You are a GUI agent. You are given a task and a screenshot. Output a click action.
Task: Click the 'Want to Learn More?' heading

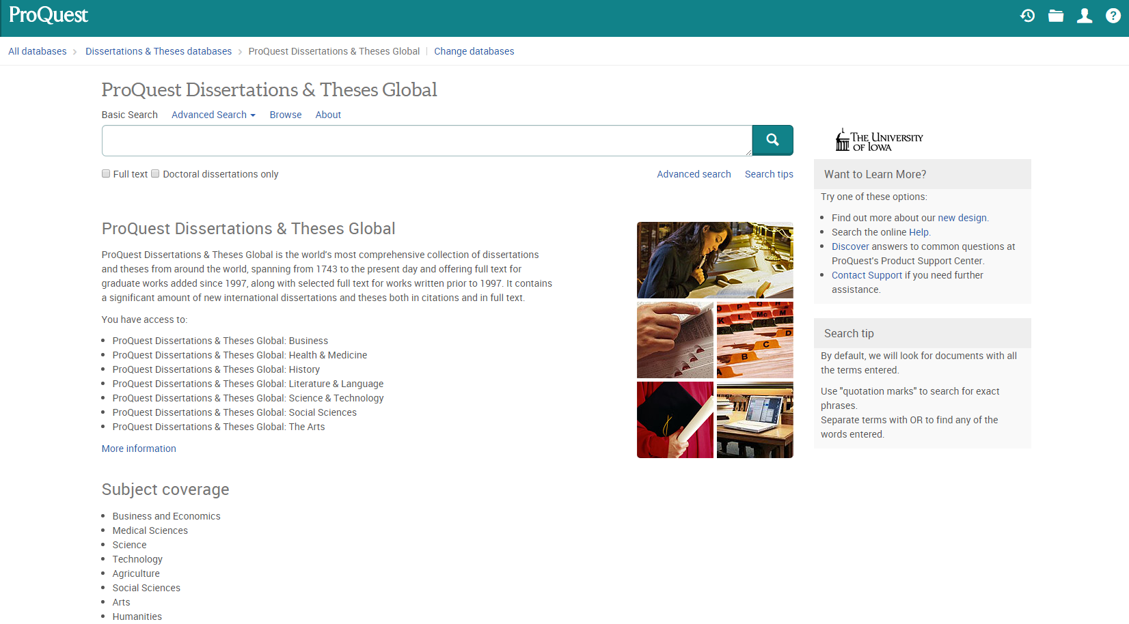875,174
